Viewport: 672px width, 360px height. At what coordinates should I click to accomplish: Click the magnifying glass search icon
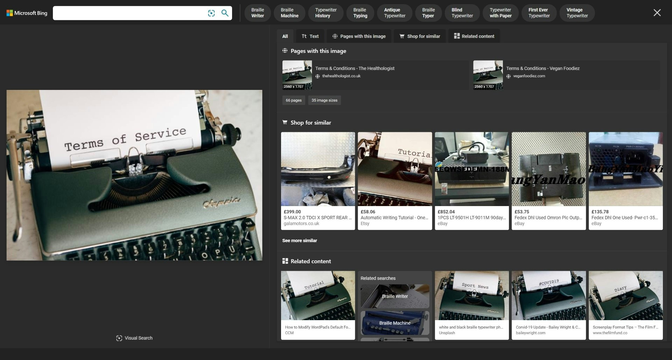pos(225,13)
